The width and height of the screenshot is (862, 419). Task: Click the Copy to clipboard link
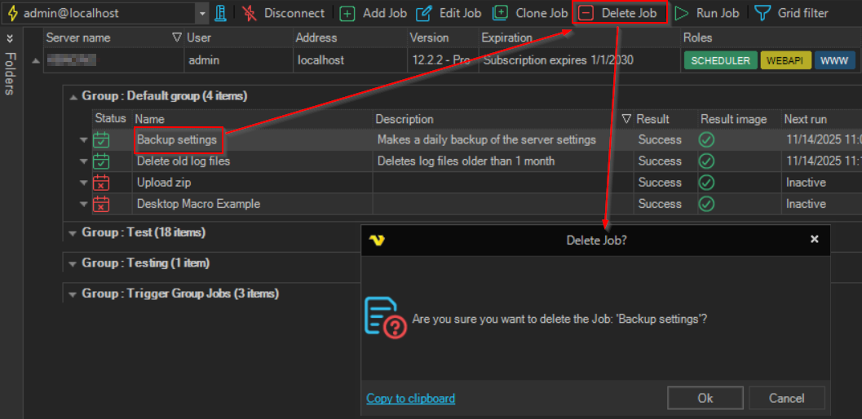pos(410,398)
